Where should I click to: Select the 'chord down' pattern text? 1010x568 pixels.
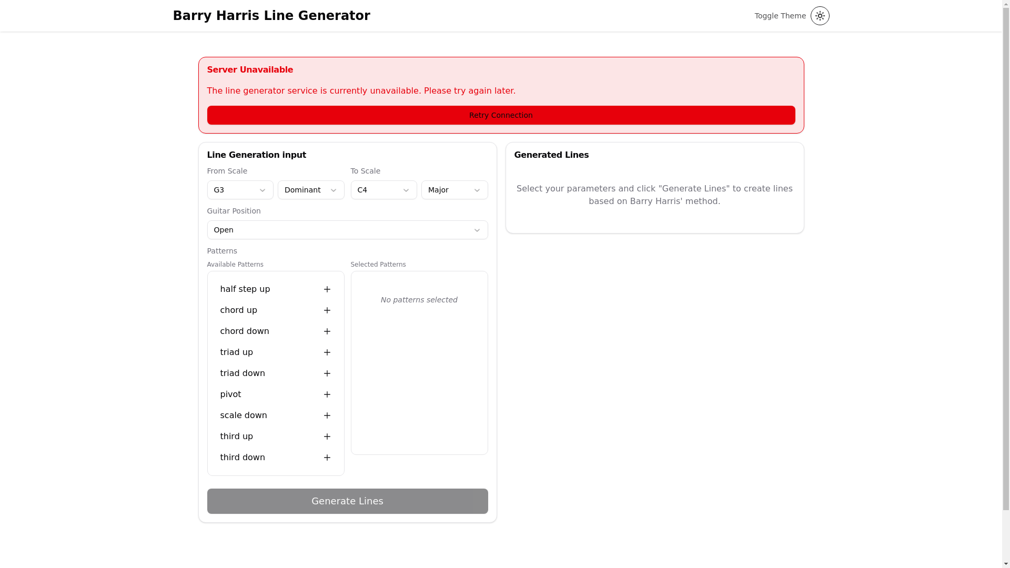coord(244,331)
